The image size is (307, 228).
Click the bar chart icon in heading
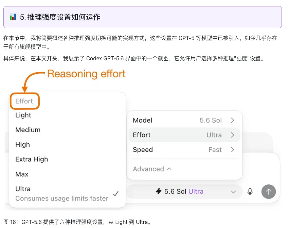13,17
